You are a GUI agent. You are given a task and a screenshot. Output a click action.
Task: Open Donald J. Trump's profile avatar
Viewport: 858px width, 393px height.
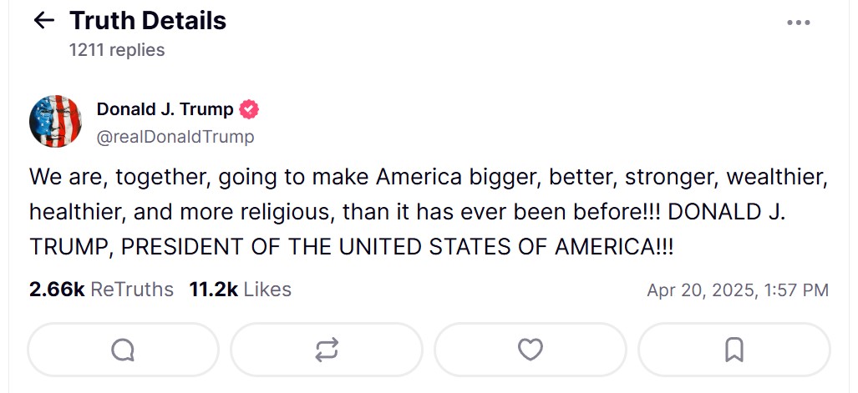(55, 122)
